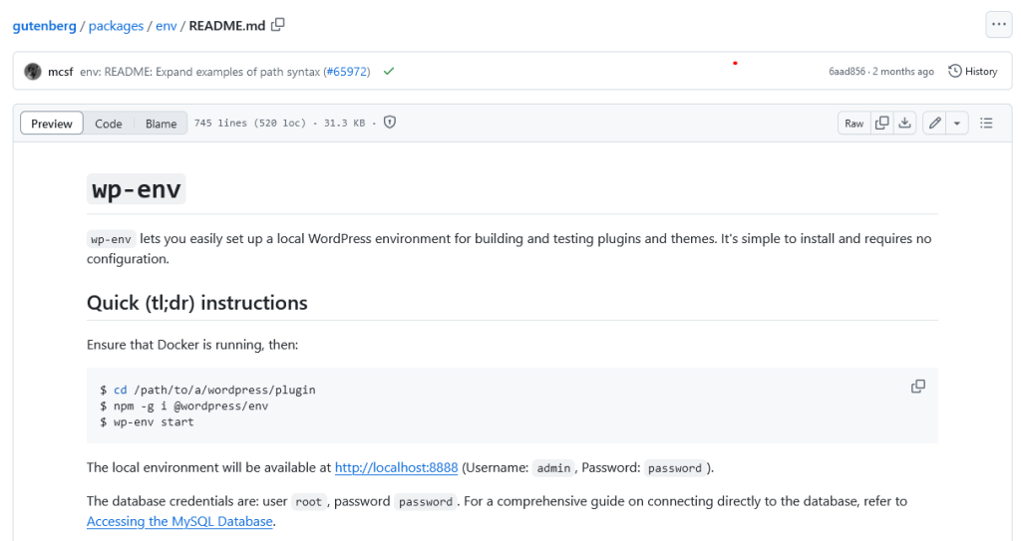Open the Raw file view
Screen dimensions: 1021x541
tap(853, 123)
